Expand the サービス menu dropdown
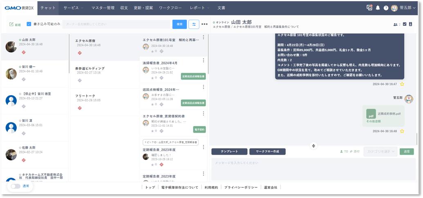This screenshot has width=423, height=198. 74,8
